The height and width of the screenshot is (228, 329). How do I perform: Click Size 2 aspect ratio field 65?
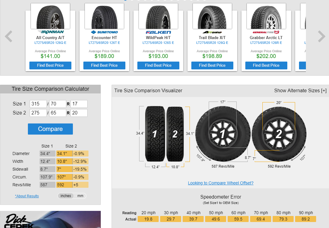pyautogui.click(x=58, y=113)
